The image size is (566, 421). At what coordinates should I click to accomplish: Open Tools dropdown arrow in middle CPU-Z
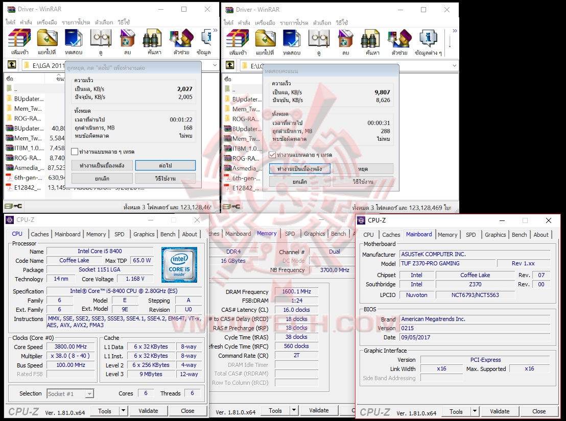click(294, 410)
